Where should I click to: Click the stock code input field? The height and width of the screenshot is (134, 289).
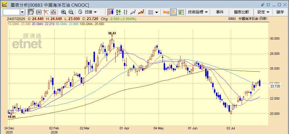(x=11, y=12)
